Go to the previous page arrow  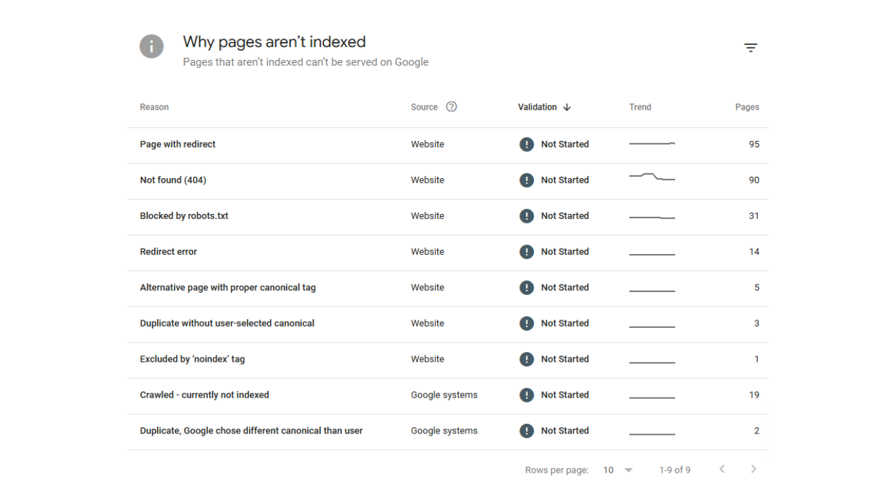[722, 469]
